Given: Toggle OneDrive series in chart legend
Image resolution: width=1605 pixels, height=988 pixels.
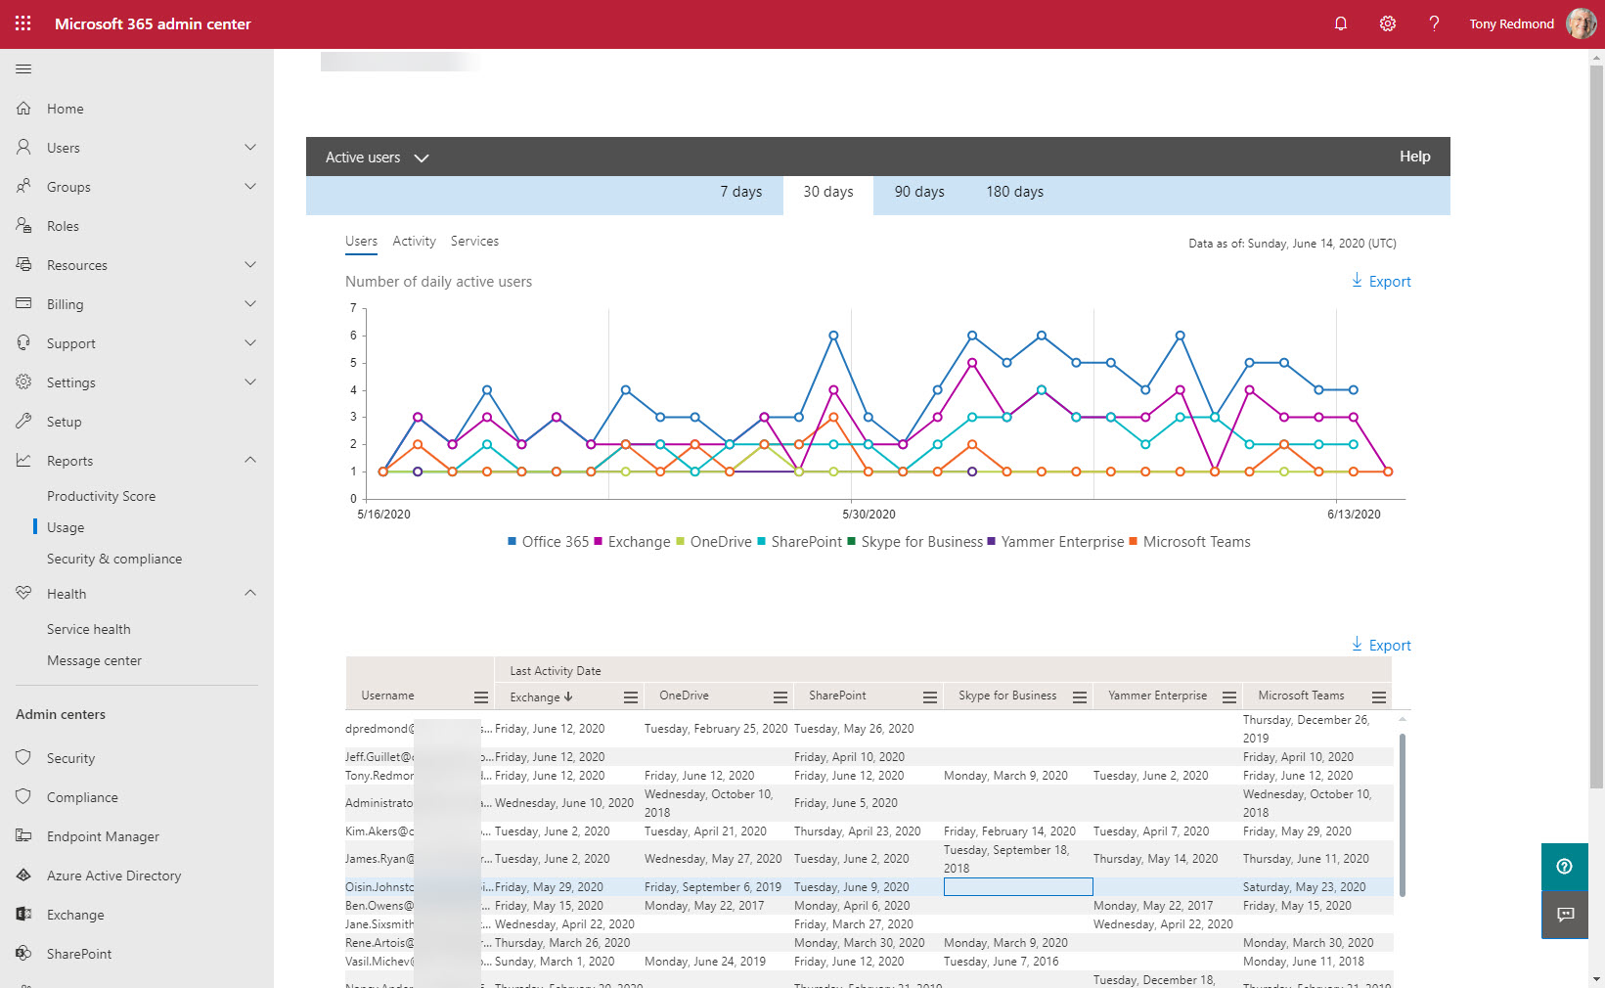Looking at the screenshot, I should [714, 542].
